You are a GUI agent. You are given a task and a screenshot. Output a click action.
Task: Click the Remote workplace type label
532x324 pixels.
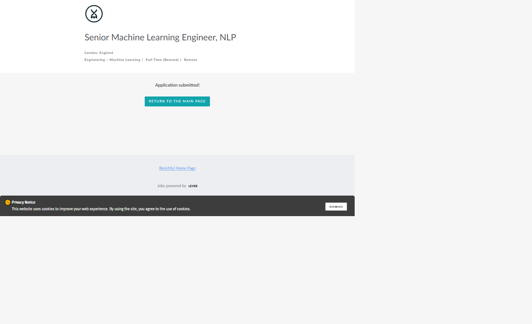point(191,60)
